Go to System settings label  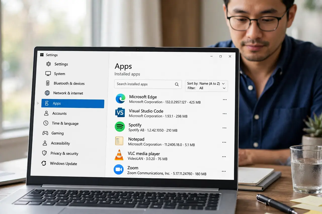point(60,74)
